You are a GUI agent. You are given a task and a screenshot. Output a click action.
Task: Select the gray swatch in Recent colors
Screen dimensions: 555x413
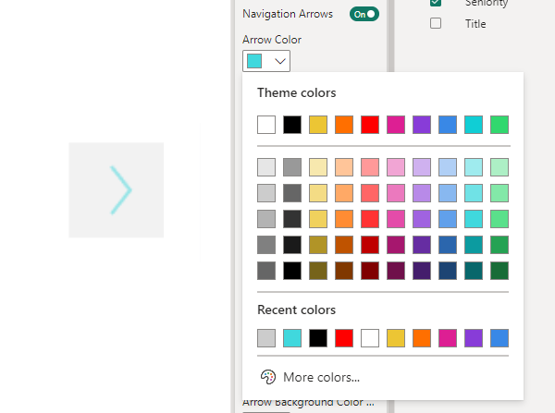pos(266,338)
